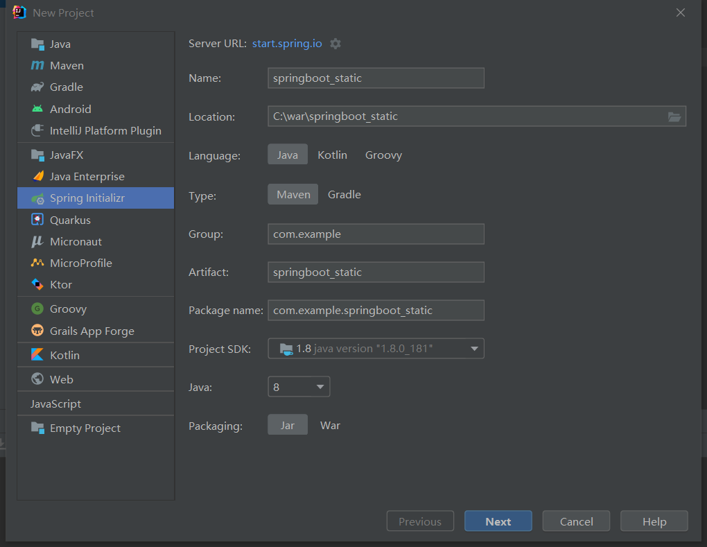Select Spring Initializr in the list
The image size is (707, 547).
click(x=96, y=198)
